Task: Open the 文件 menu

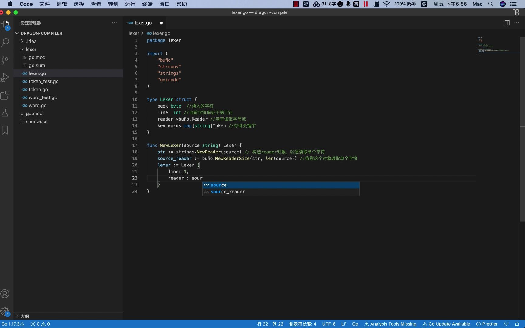Action: pos(44,4)
